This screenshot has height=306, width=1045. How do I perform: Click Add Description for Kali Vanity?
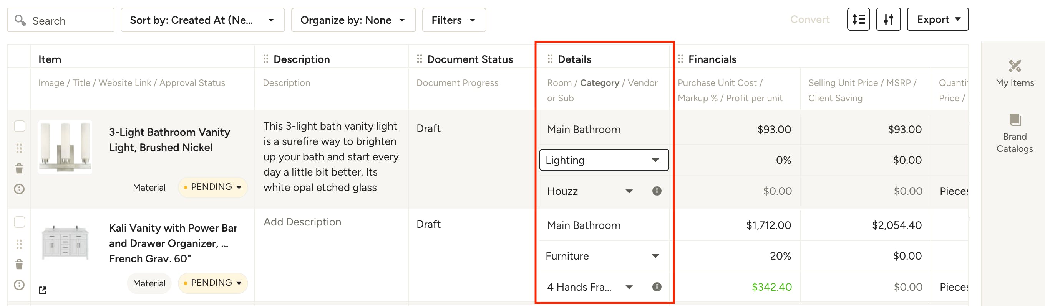coord(302,222)
